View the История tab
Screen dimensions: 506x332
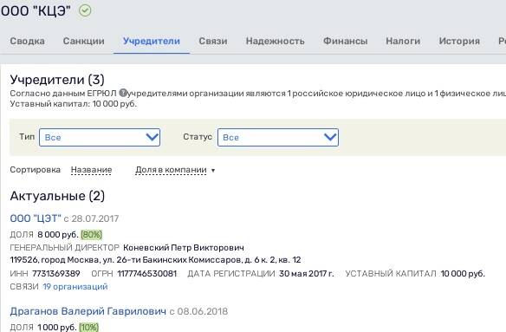(x=459, y=41)
